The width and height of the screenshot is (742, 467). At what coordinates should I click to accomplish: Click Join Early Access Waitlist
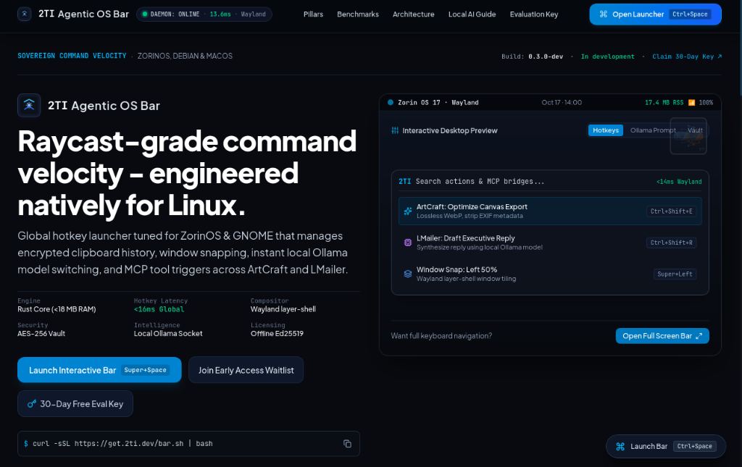[x=246, y=370]
